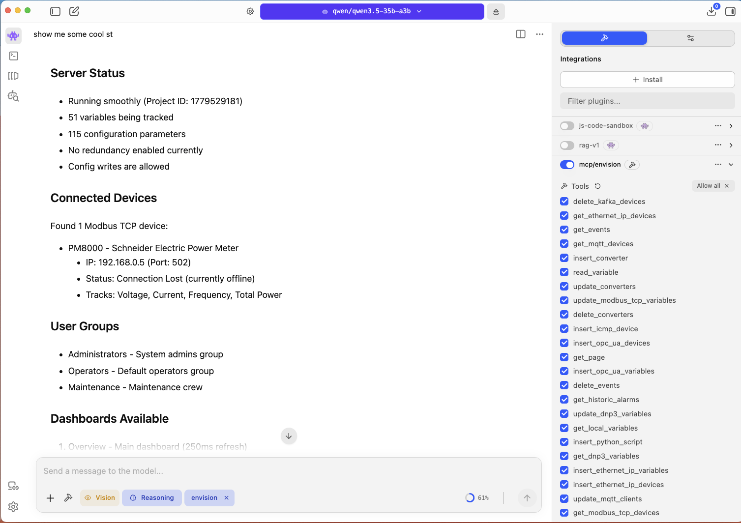Image resolution: width=741 pixels, height=523 pixels.
Task: Jump to bottom of conversation arrow
Action: [x=289, y=436]
